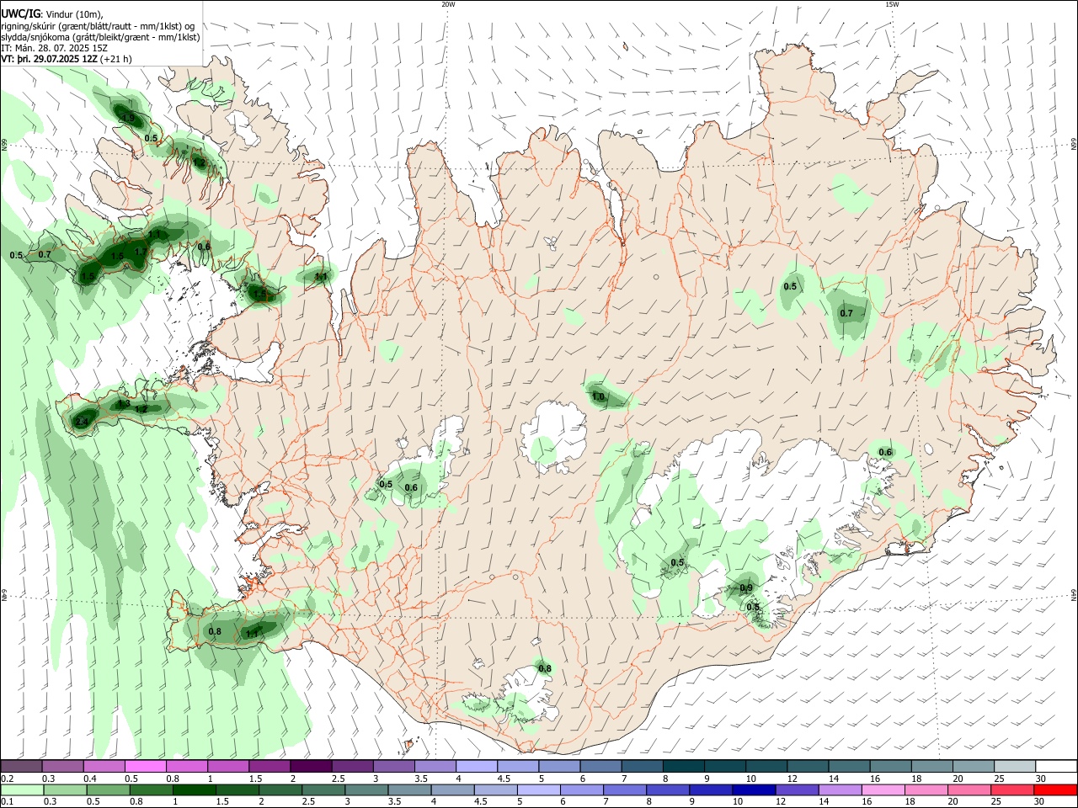Click the 20W longitude label on top edge
Screen dimensions: 1078x808
448,4
